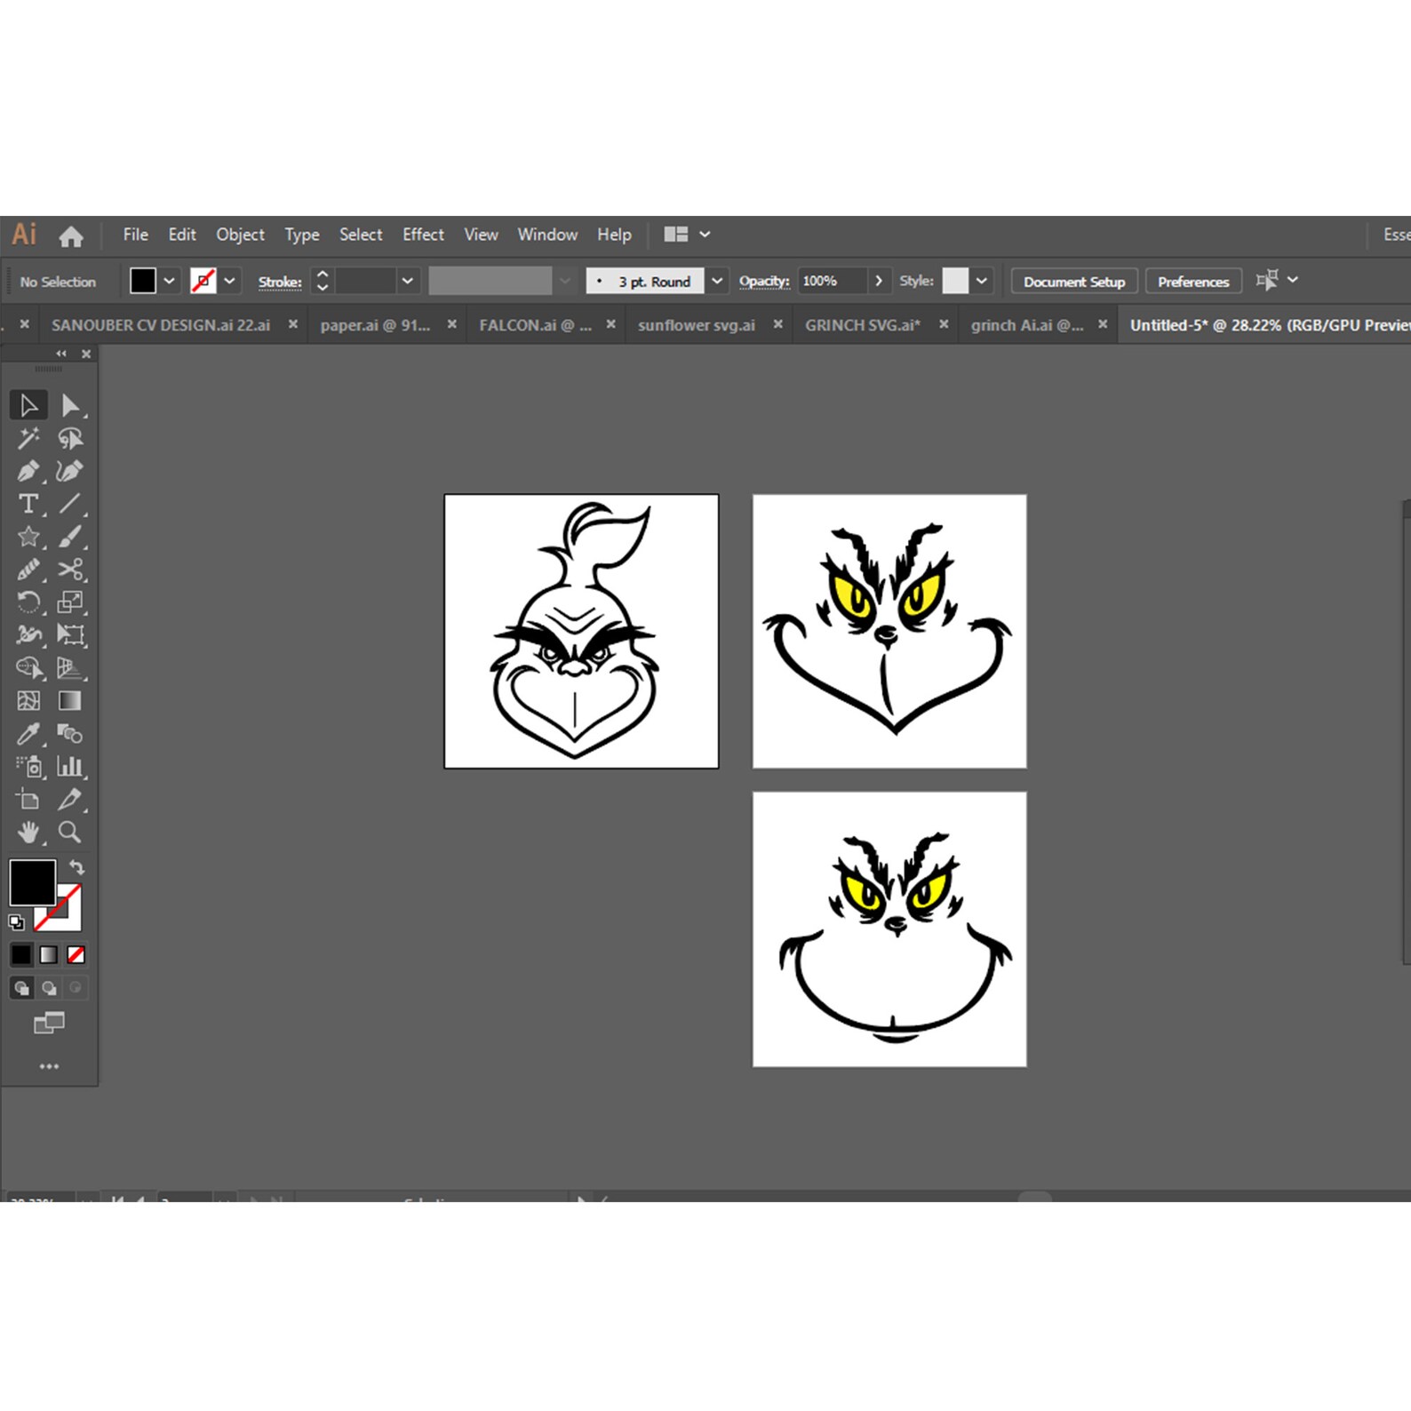The height and width of the screenshot is (1411, 1411).
Task: Expand the Opacity arrow
Action: (x=879, y=281)
